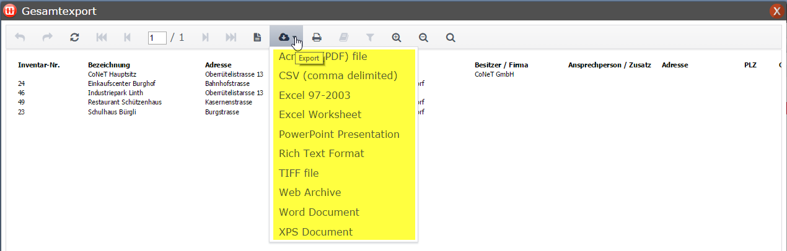The height and width of the screenshot is (251, 787).
Task: Click the red Gesamtexport app logo
Action: tap(10, 11)
